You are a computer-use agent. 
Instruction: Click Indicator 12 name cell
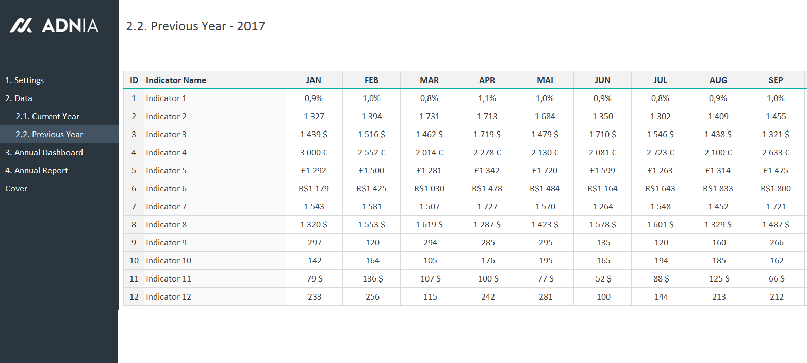[x=168, y=297]
